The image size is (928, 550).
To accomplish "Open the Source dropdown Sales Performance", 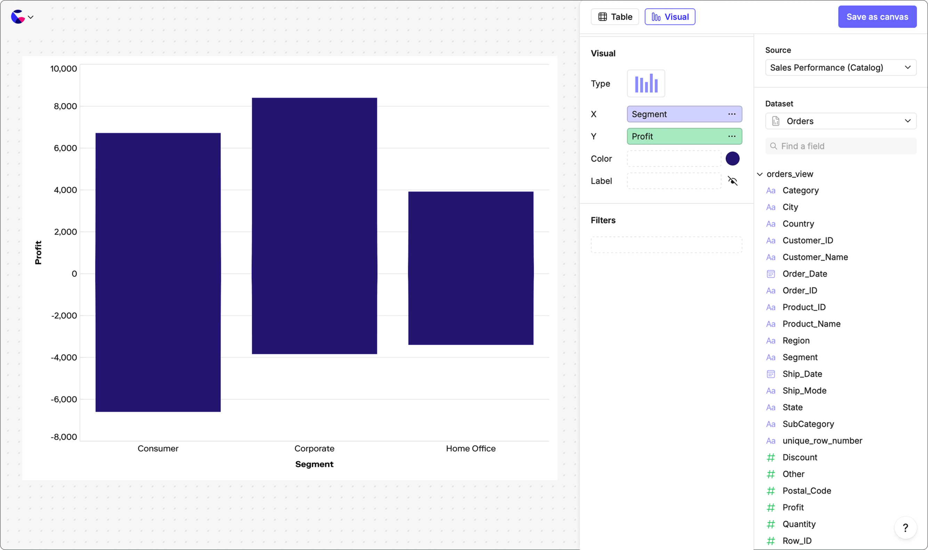I will pyautogui.click(x=840, y=67).
